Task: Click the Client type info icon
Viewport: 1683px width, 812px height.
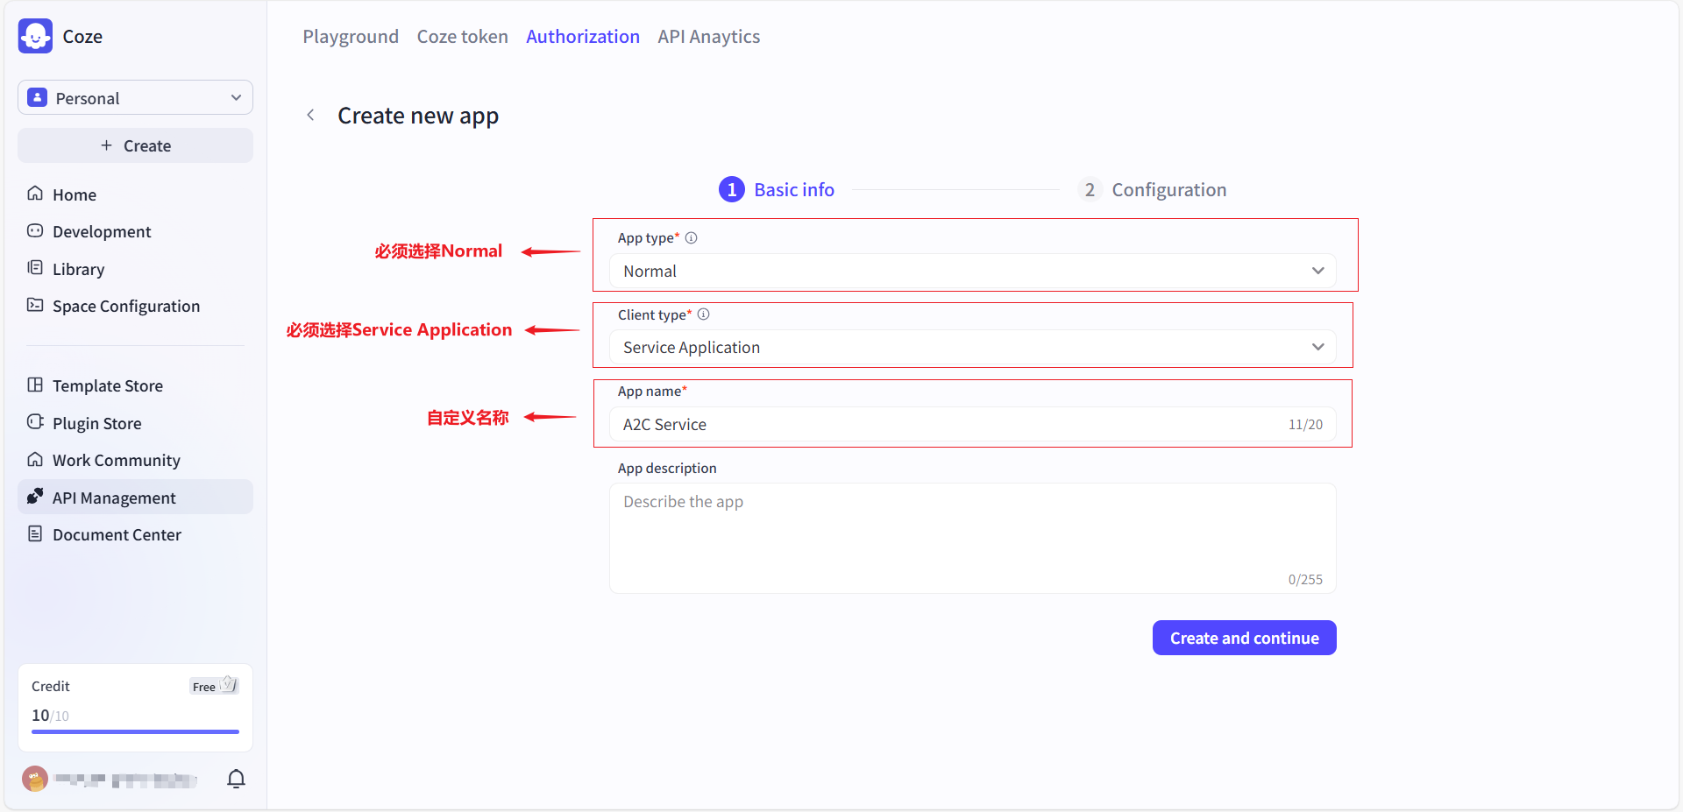Action: click(703, 314)
